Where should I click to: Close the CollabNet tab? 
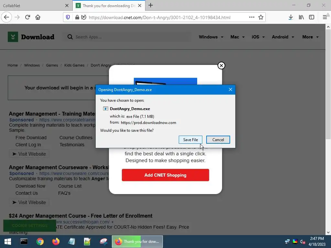[67, 5]
